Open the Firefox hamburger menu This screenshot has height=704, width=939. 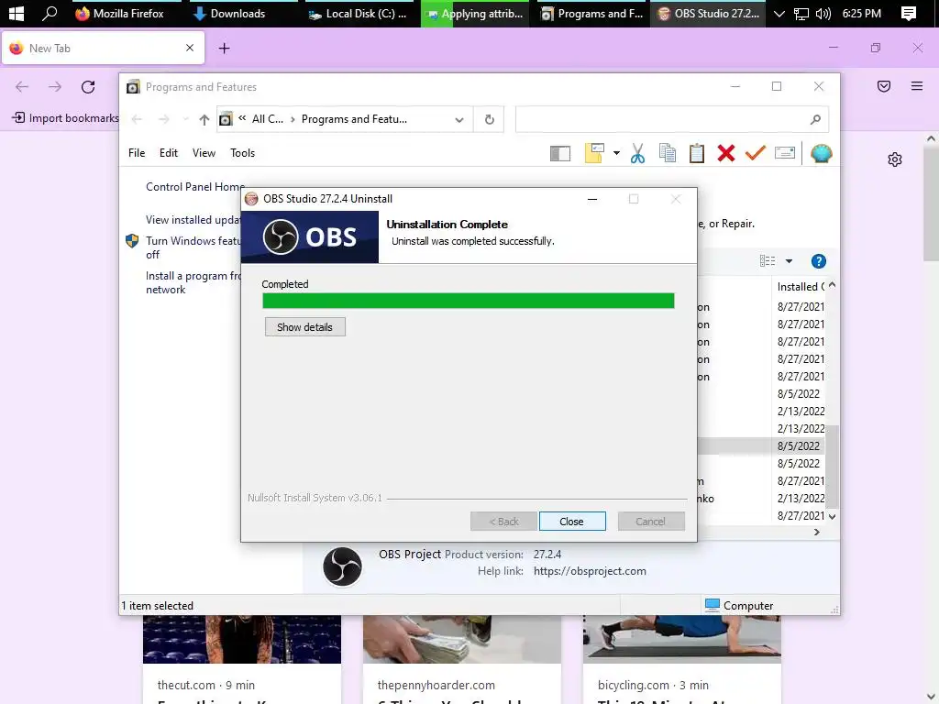(916, 87)
